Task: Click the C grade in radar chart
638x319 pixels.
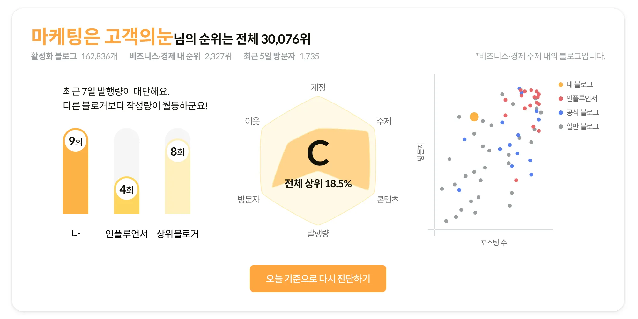Action: pos(318,153)
